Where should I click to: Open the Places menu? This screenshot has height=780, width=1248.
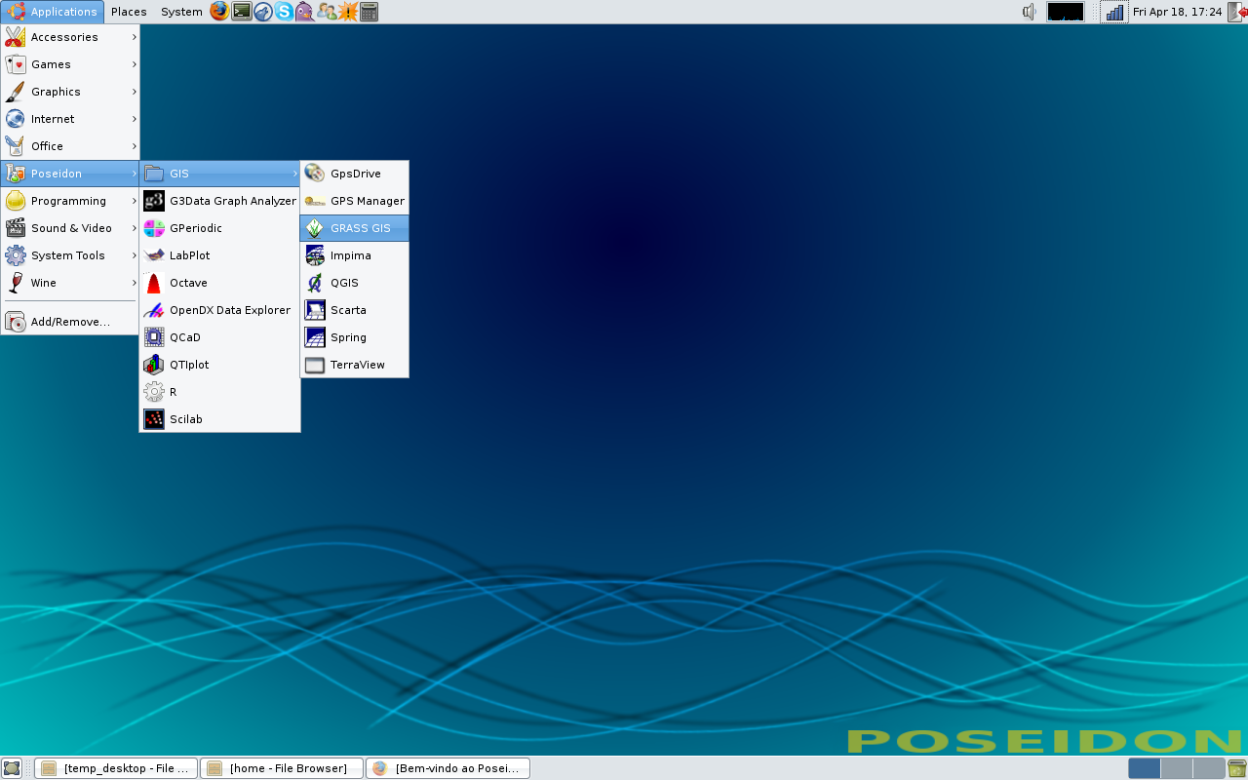tap(129, 12)
